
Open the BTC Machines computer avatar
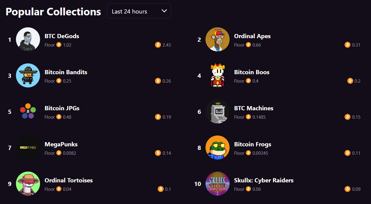coord(218,111)
